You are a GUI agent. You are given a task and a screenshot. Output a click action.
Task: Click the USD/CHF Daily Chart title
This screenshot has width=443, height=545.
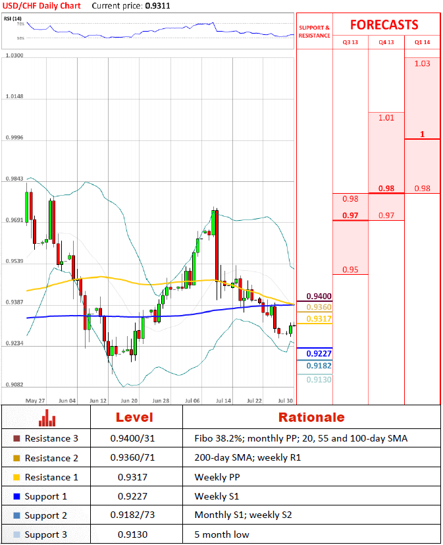point(41,6)
